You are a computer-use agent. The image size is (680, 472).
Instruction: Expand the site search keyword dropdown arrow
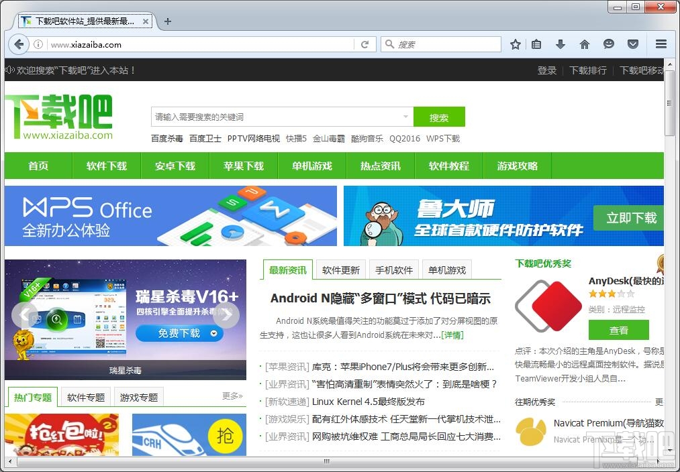[x=405, y=117]
